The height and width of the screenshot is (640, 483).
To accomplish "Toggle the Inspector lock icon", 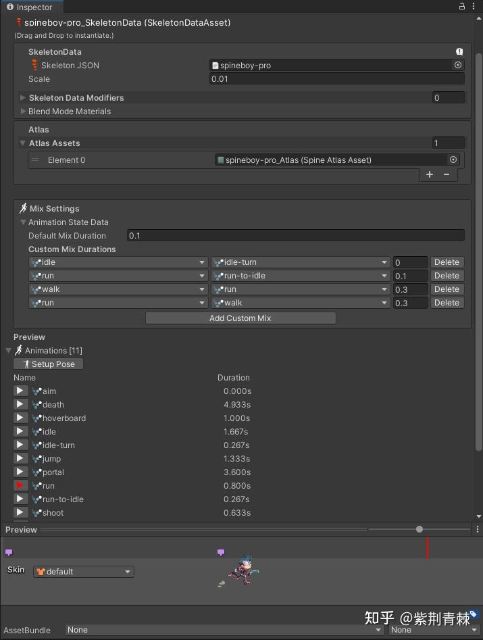I will tap(462, 7).
